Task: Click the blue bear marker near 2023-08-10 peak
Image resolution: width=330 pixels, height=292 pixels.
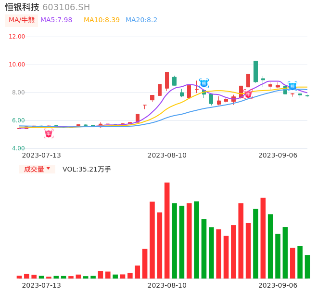Action: tap(204, 83)
